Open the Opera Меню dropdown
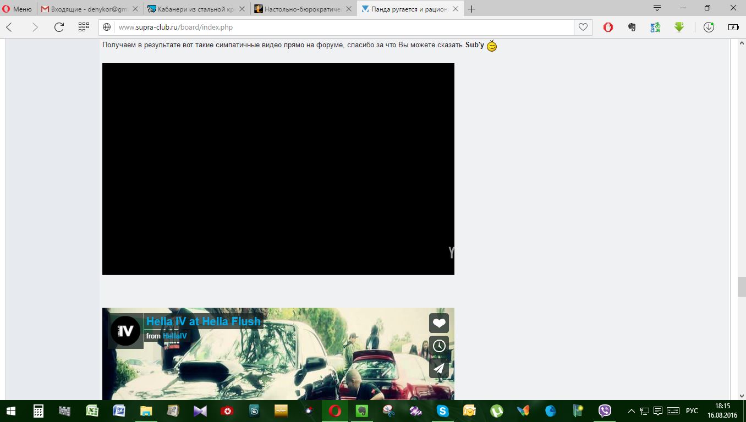Viewport: 746px width, 422px height. 17,9
